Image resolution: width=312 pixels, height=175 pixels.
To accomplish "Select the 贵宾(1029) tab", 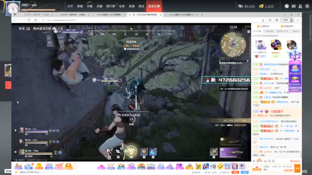I will (282, 31).
